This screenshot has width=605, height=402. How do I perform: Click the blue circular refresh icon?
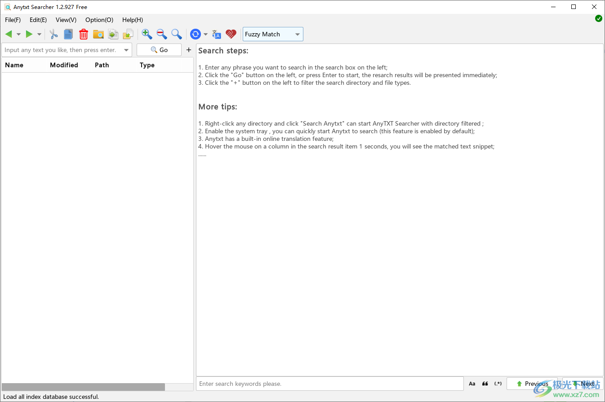tap(196, 34)
